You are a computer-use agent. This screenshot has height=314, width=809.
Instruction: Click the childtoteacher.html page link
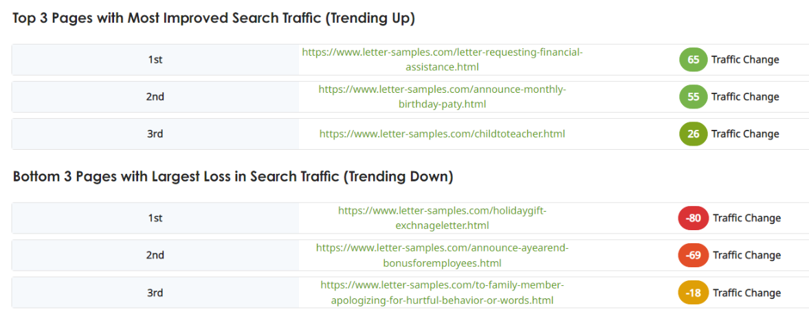tap(442, 134)
